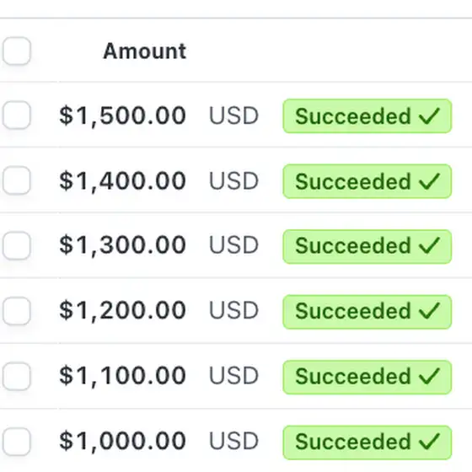Mark the checkbox on the $1,100.00 row
Viewport: 472px width, 472px height.
click(17, 376)
